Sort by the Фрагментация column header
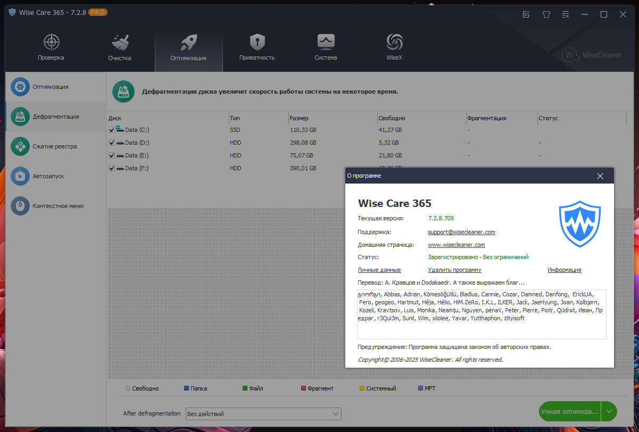 pos(501,118)
